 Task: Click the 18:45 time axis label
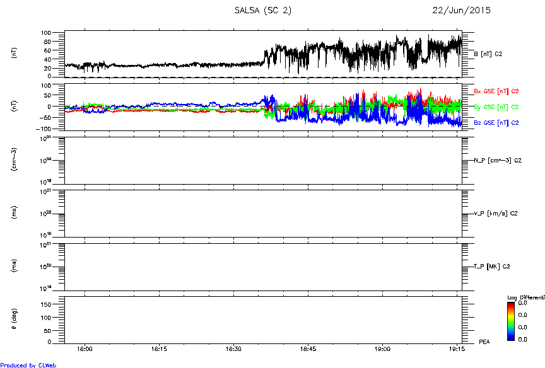308,349
